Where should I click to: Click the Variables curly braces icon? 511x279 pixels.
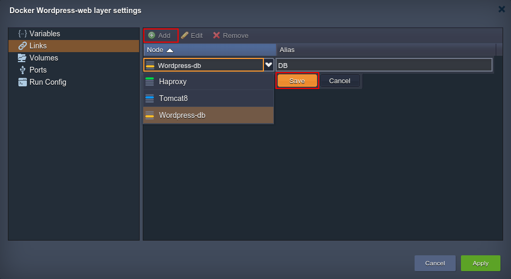tap(23, 34)
